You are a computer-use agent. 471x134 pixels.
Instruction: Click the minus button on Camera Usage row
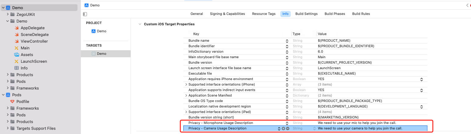tap(288, 129)
